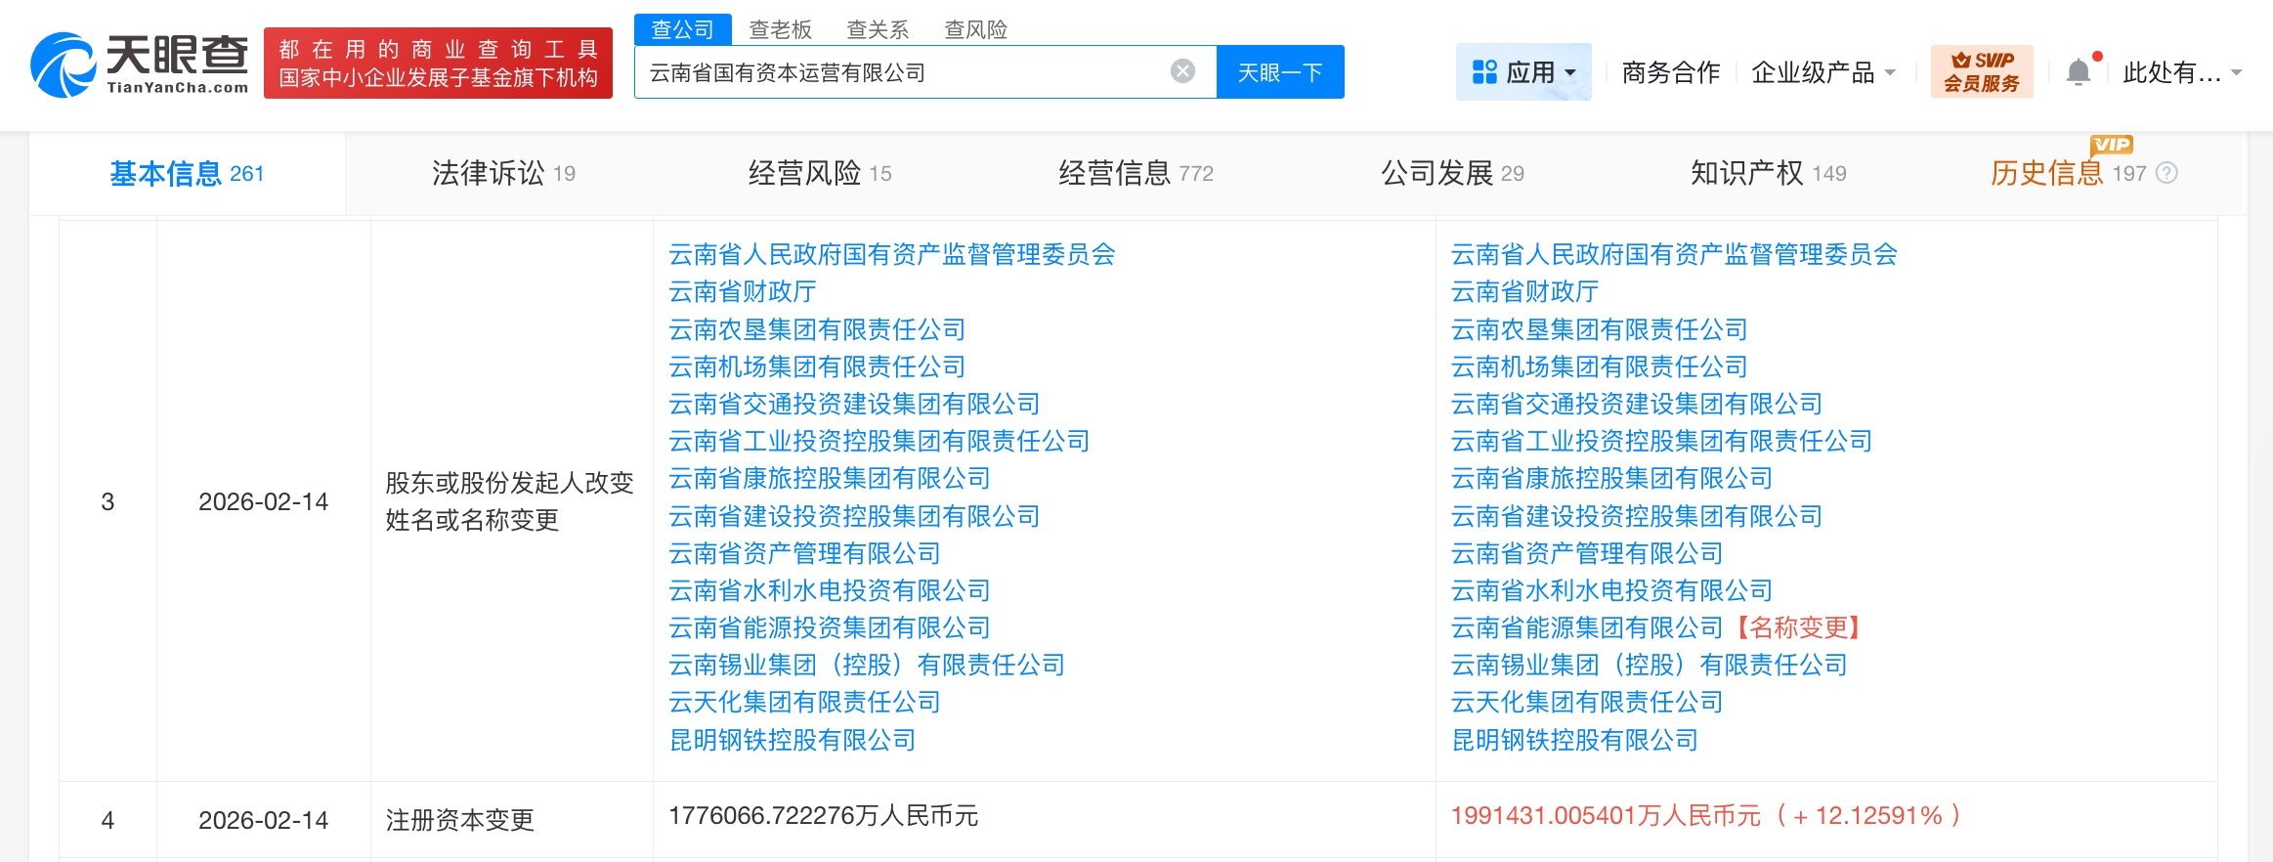Open 云南锡业集团（控股） in before-change column
The height and width of the screenshot is (862, 2273).
pos(867,665)
